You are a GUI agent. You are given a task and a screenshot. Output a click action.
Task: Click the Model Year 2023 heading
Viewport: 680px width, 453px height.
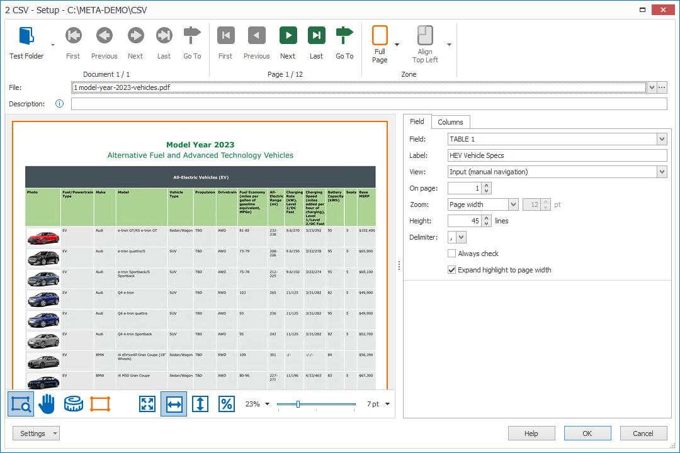coord(200,145)
